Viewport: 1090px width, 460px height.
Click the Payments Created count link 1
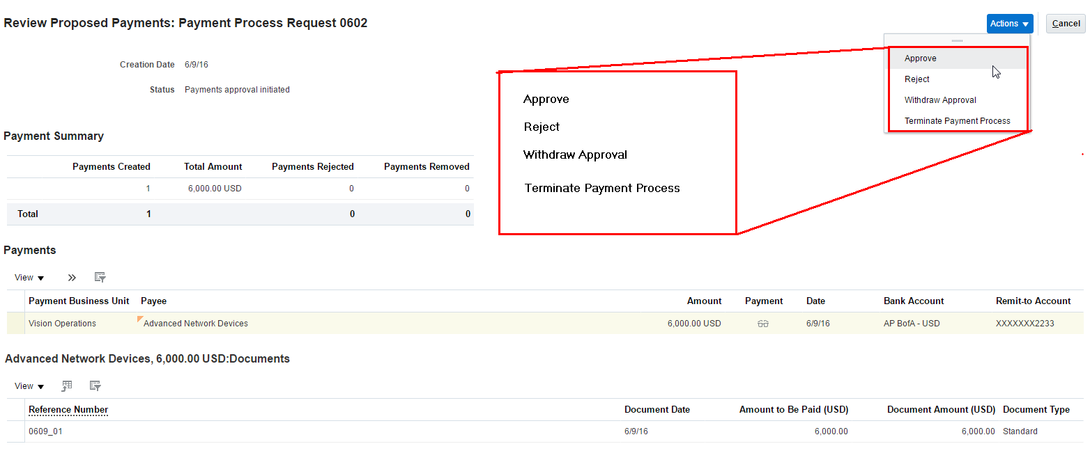(148, 189)
